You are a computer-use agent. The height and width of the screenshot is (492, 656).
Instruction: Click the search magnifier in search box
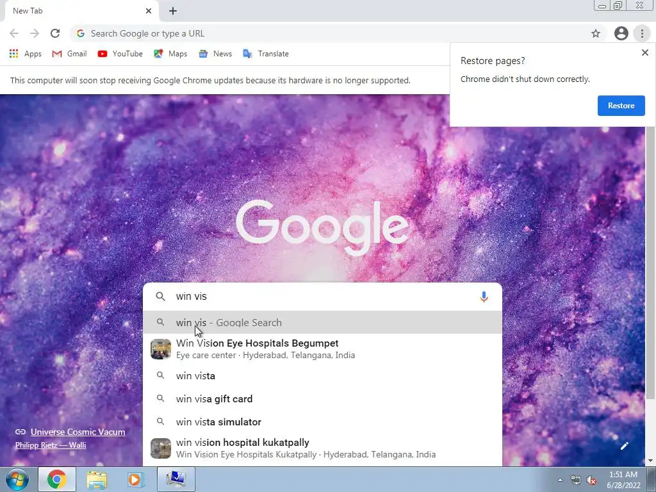160,296
